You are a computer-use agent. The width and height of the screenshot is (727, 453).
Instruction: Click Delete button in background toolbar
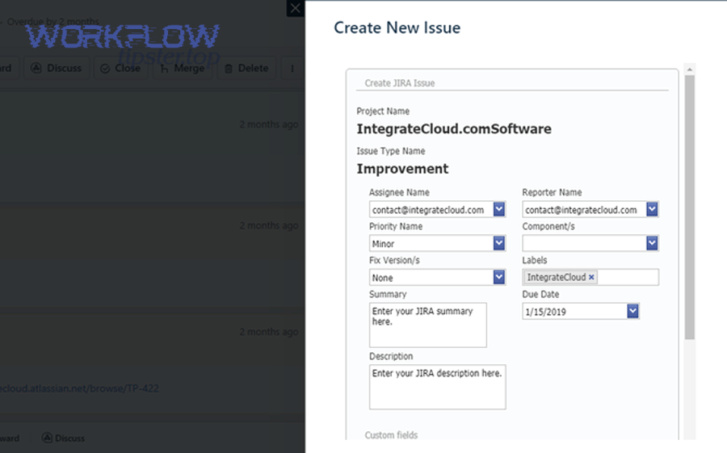pos(246,68)
